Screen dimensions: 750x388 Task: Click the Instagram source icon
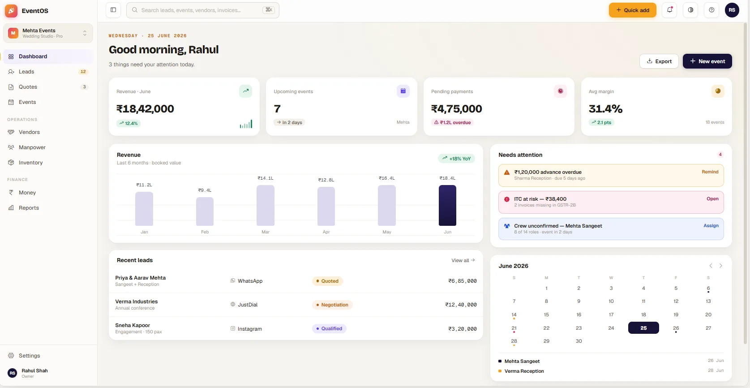[x=233, y=328]
